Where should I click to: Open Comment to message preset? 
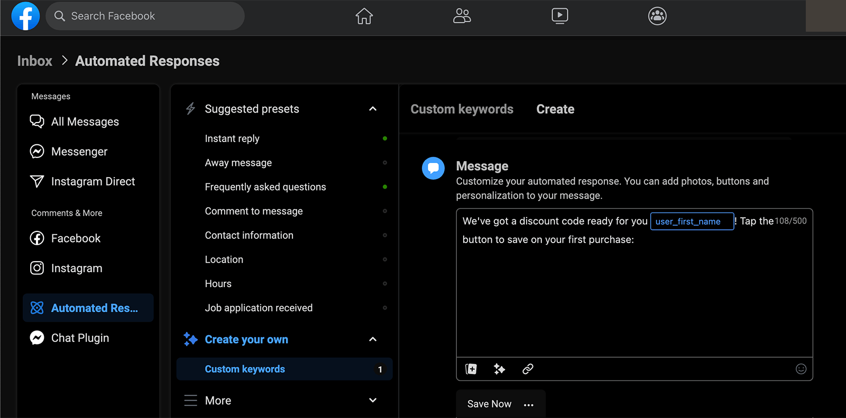[254, 211]
